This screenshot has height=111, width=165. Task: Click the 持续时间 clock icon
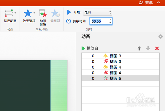(69, 21)
